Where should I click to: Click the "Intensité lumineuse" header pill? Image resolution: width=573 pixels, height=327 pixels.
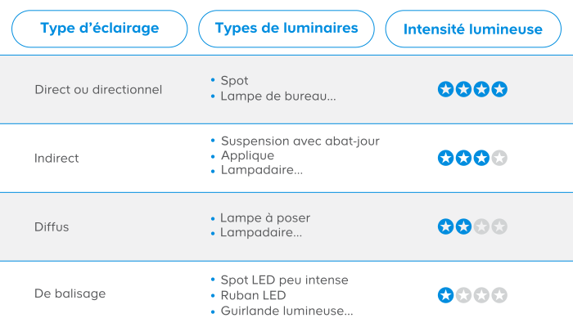473,29
